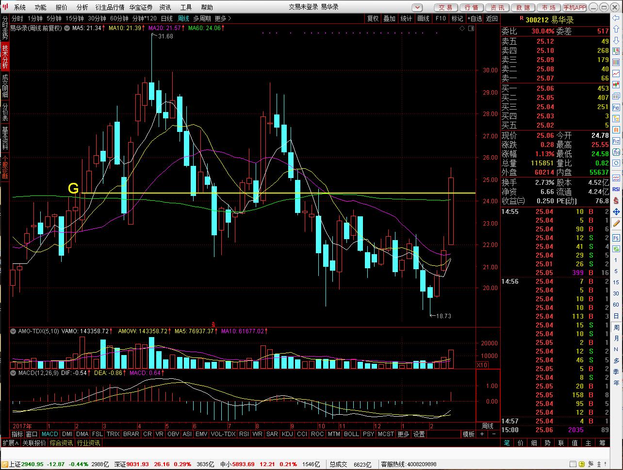Click the 行情 quotes button
The height and width of the screenshot is (470, 623).
point(472,7)
